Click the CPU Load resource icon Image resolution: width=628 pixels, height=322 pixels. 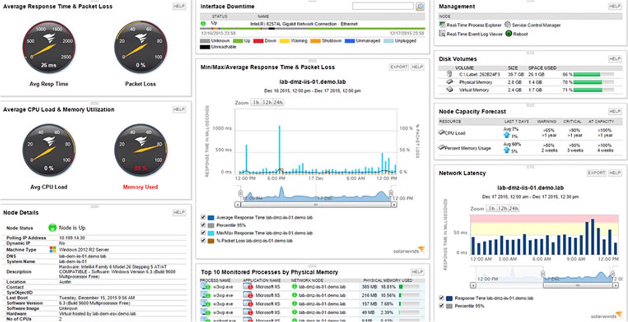point(442,133)
